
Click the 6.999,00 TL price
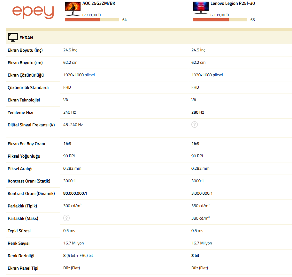point(92,15)
